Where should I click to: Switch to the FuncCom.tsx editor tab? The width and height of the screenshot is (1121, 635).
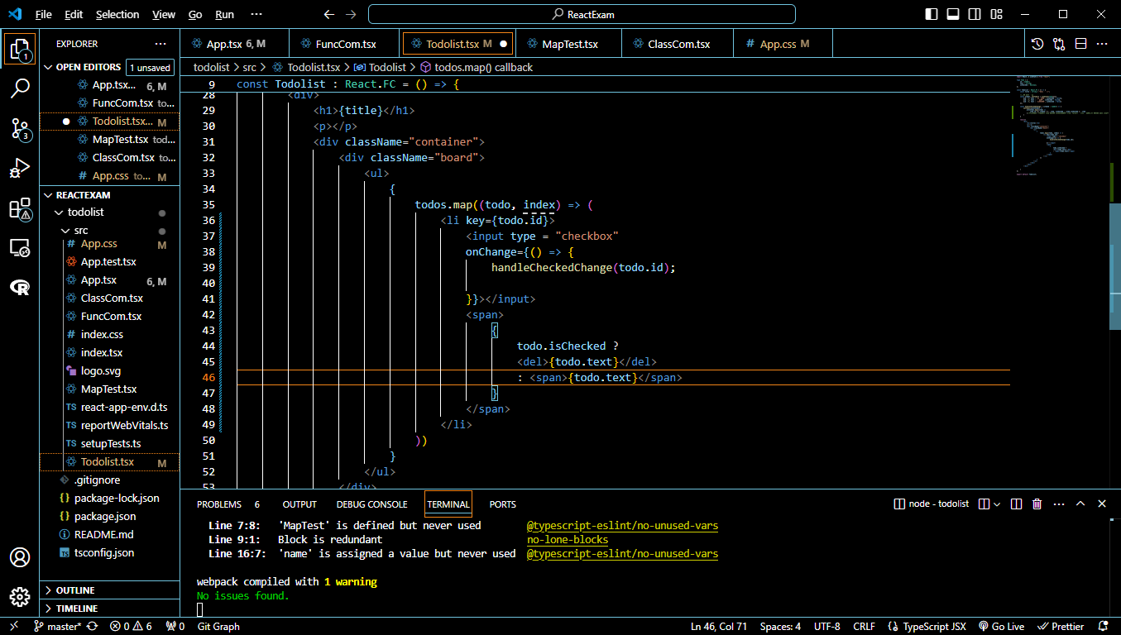point(345,44)
